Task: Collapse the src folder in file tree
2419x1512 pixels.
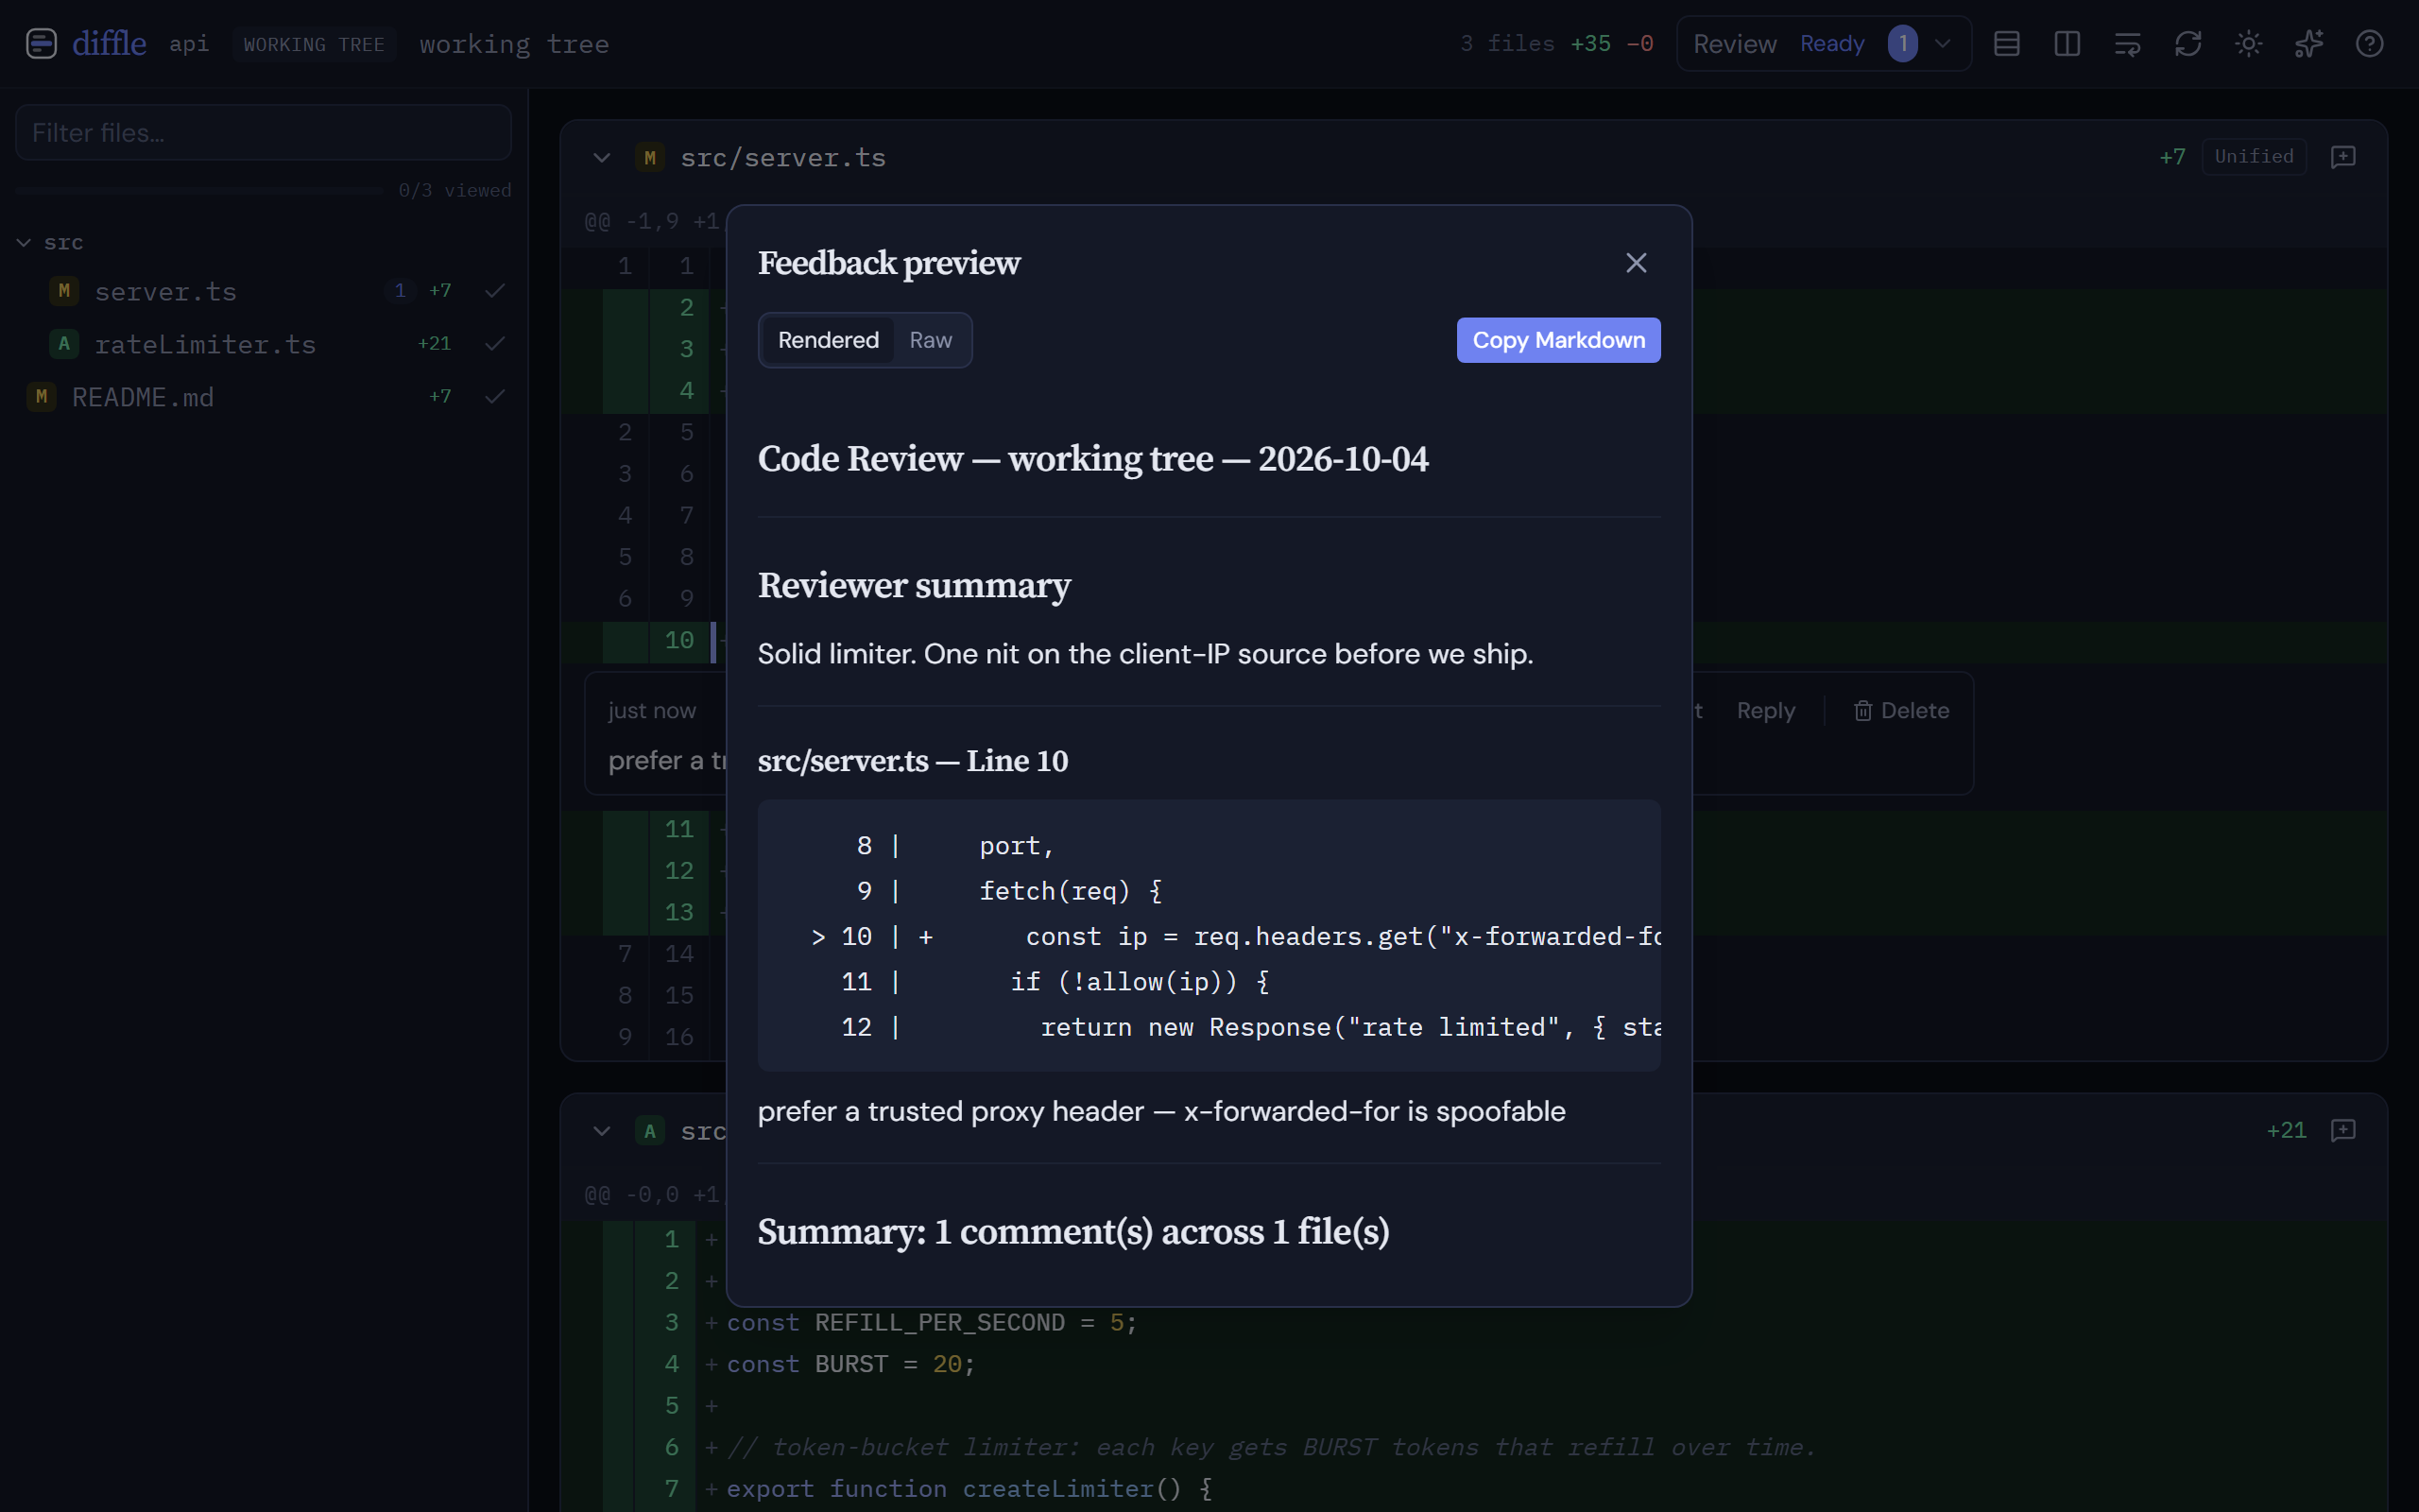Action: click(x=24, y=242)
